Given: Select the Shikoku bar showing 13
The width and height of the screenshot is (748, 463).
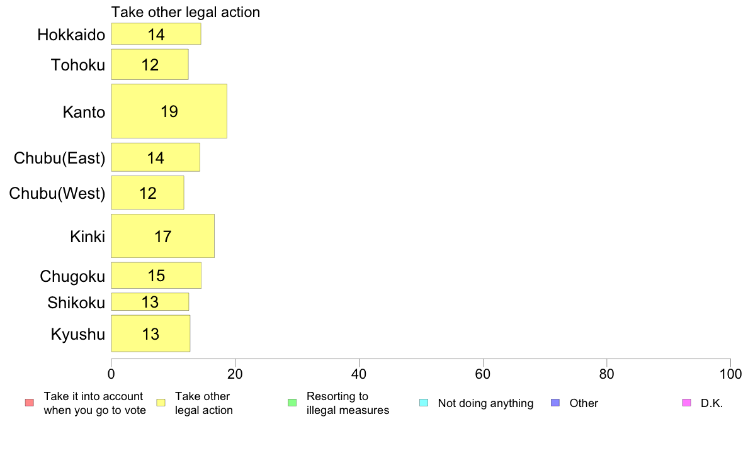Looking at the screenshot, I should point(150,302).
